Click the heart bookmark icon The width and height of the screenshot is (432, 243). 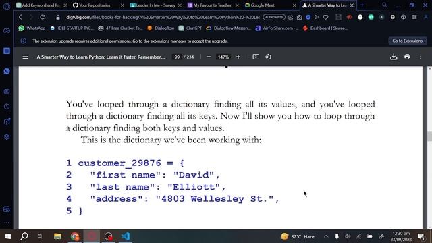tap(326, 17)
